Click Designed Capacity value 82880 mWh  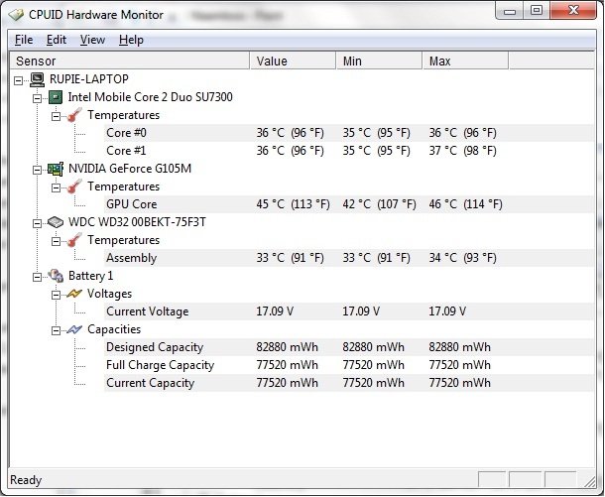pos(287,347)
